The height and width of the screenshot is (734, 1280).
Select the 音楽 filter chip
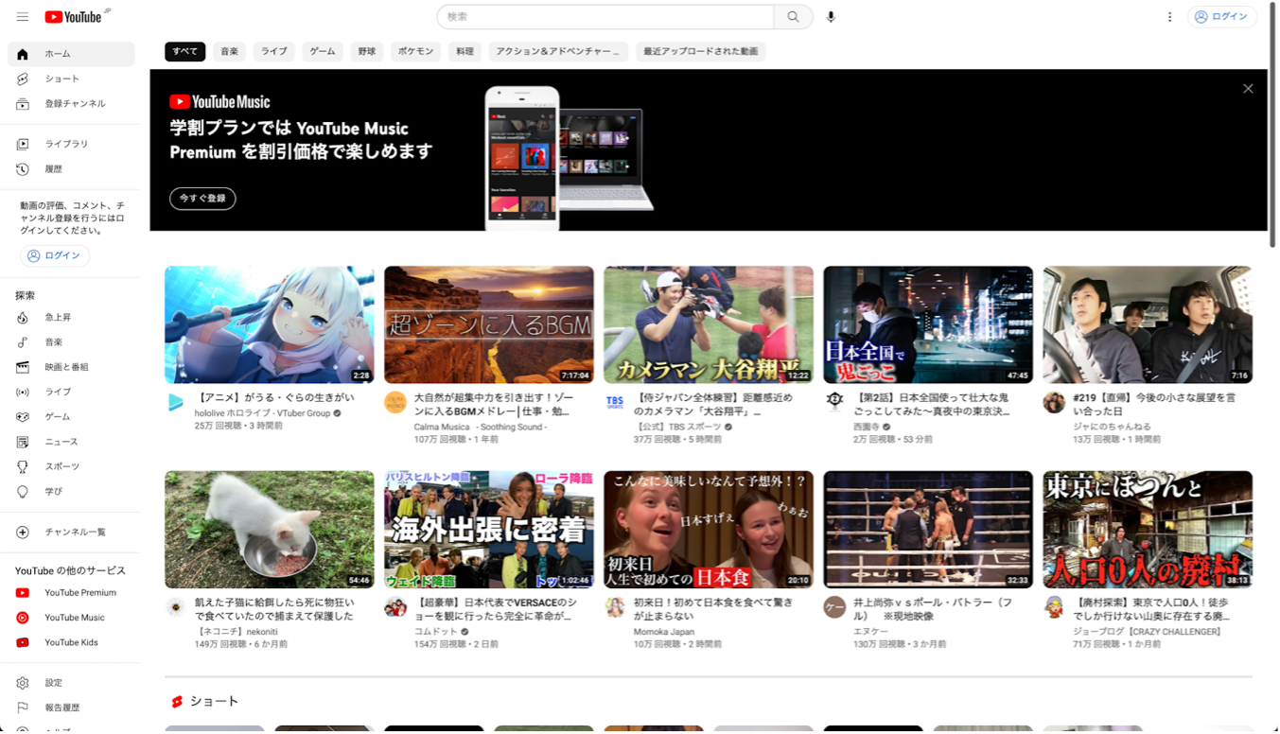point(230,52)
